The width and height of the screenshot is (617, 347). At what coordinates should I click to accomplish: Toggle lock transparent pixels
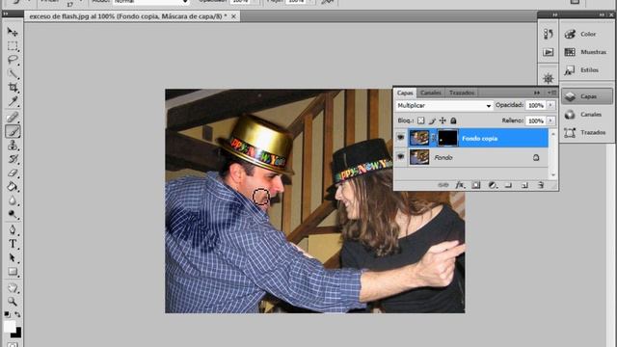point(420,120)
